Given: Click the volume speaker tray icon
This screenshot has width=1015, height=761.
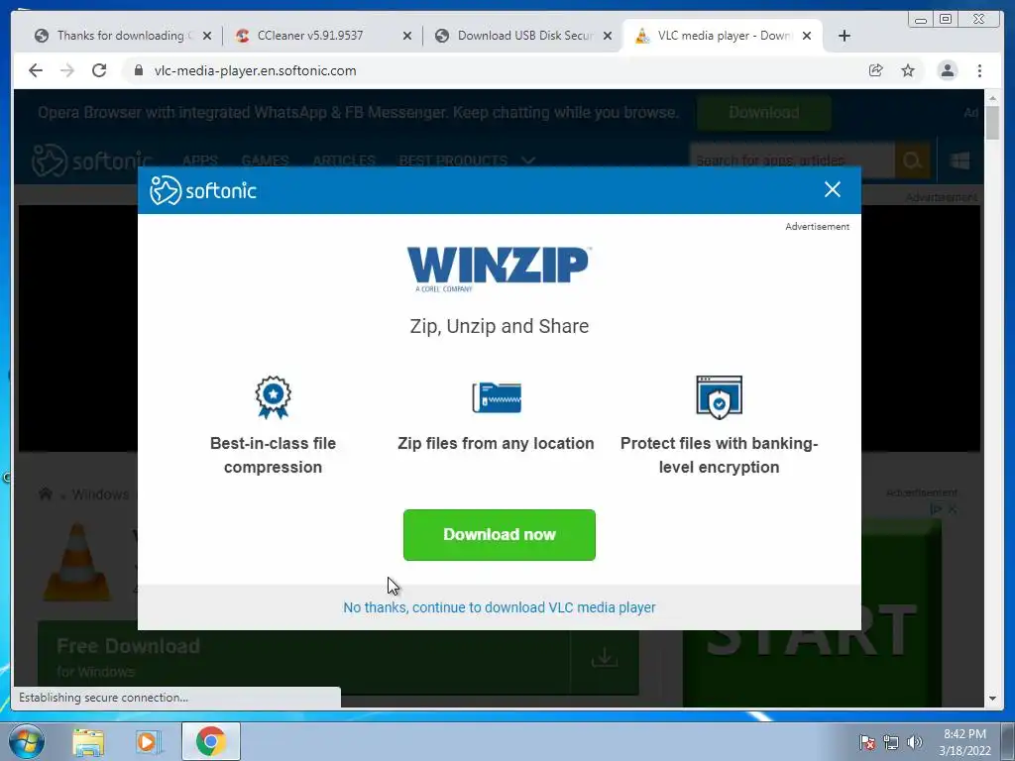Looking at the screenshot, I should (x=915, y=742).
